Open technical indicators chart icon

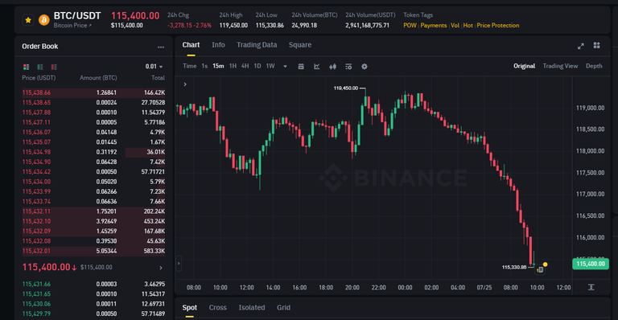tap(317, 67)
